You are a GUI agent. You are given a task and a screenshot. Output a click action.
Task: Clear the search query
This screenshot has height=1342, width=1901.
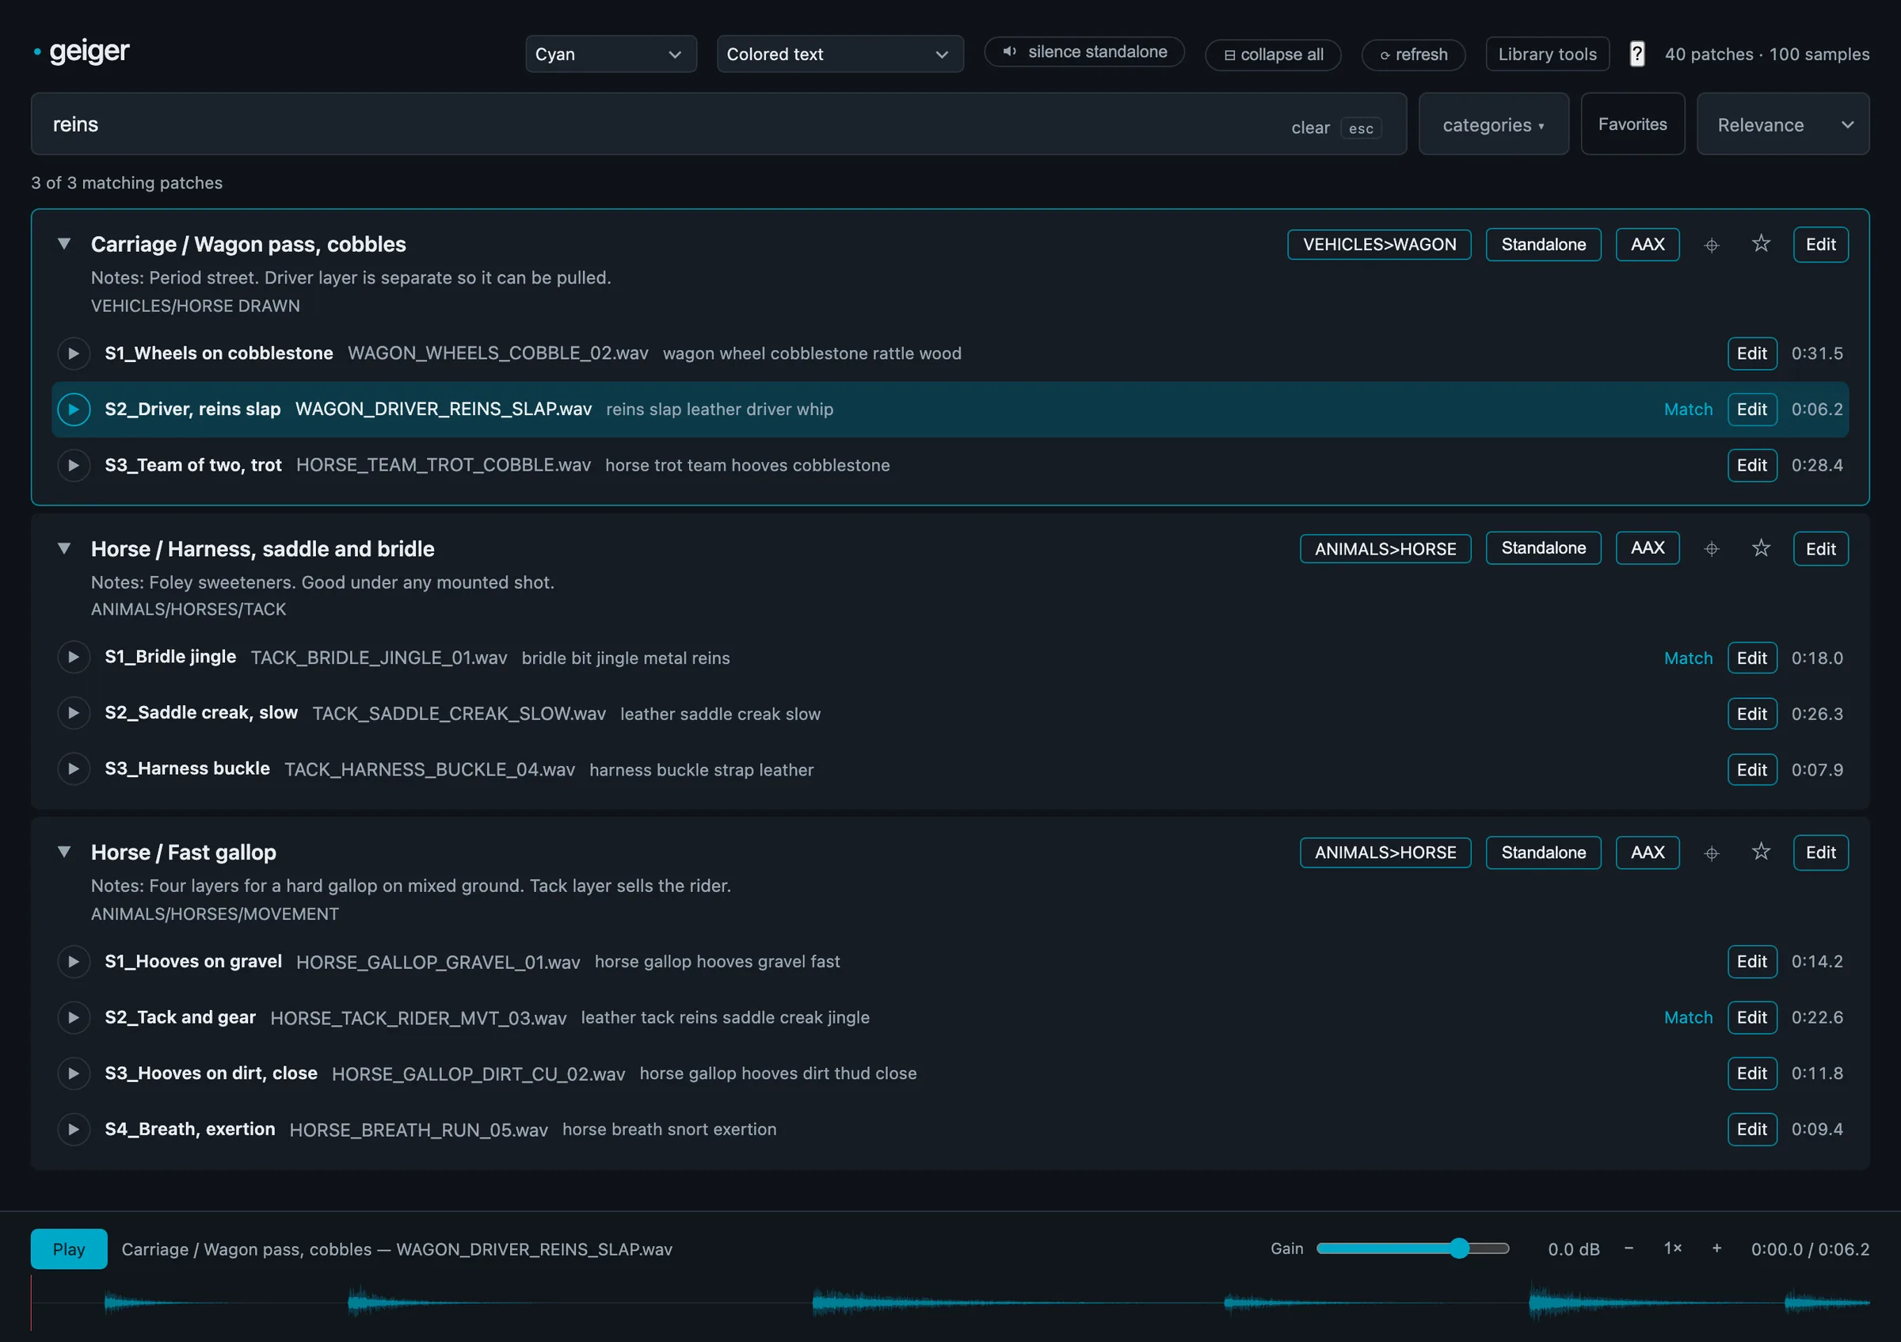tap(1310, 128)
